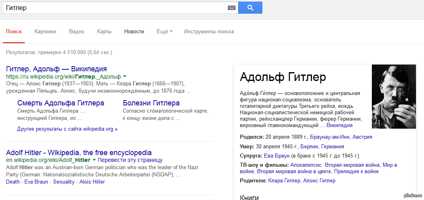Click the search field containing Гитлер

click(x=115, y=8)
